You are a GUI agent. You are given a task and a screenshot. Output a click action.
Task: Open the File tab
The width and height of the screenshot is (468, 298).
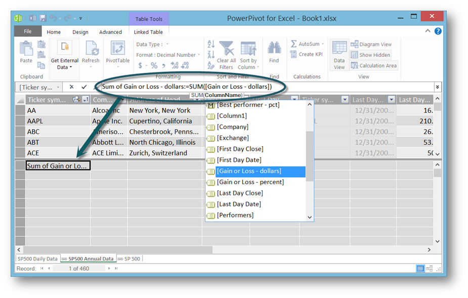[27, 31]
